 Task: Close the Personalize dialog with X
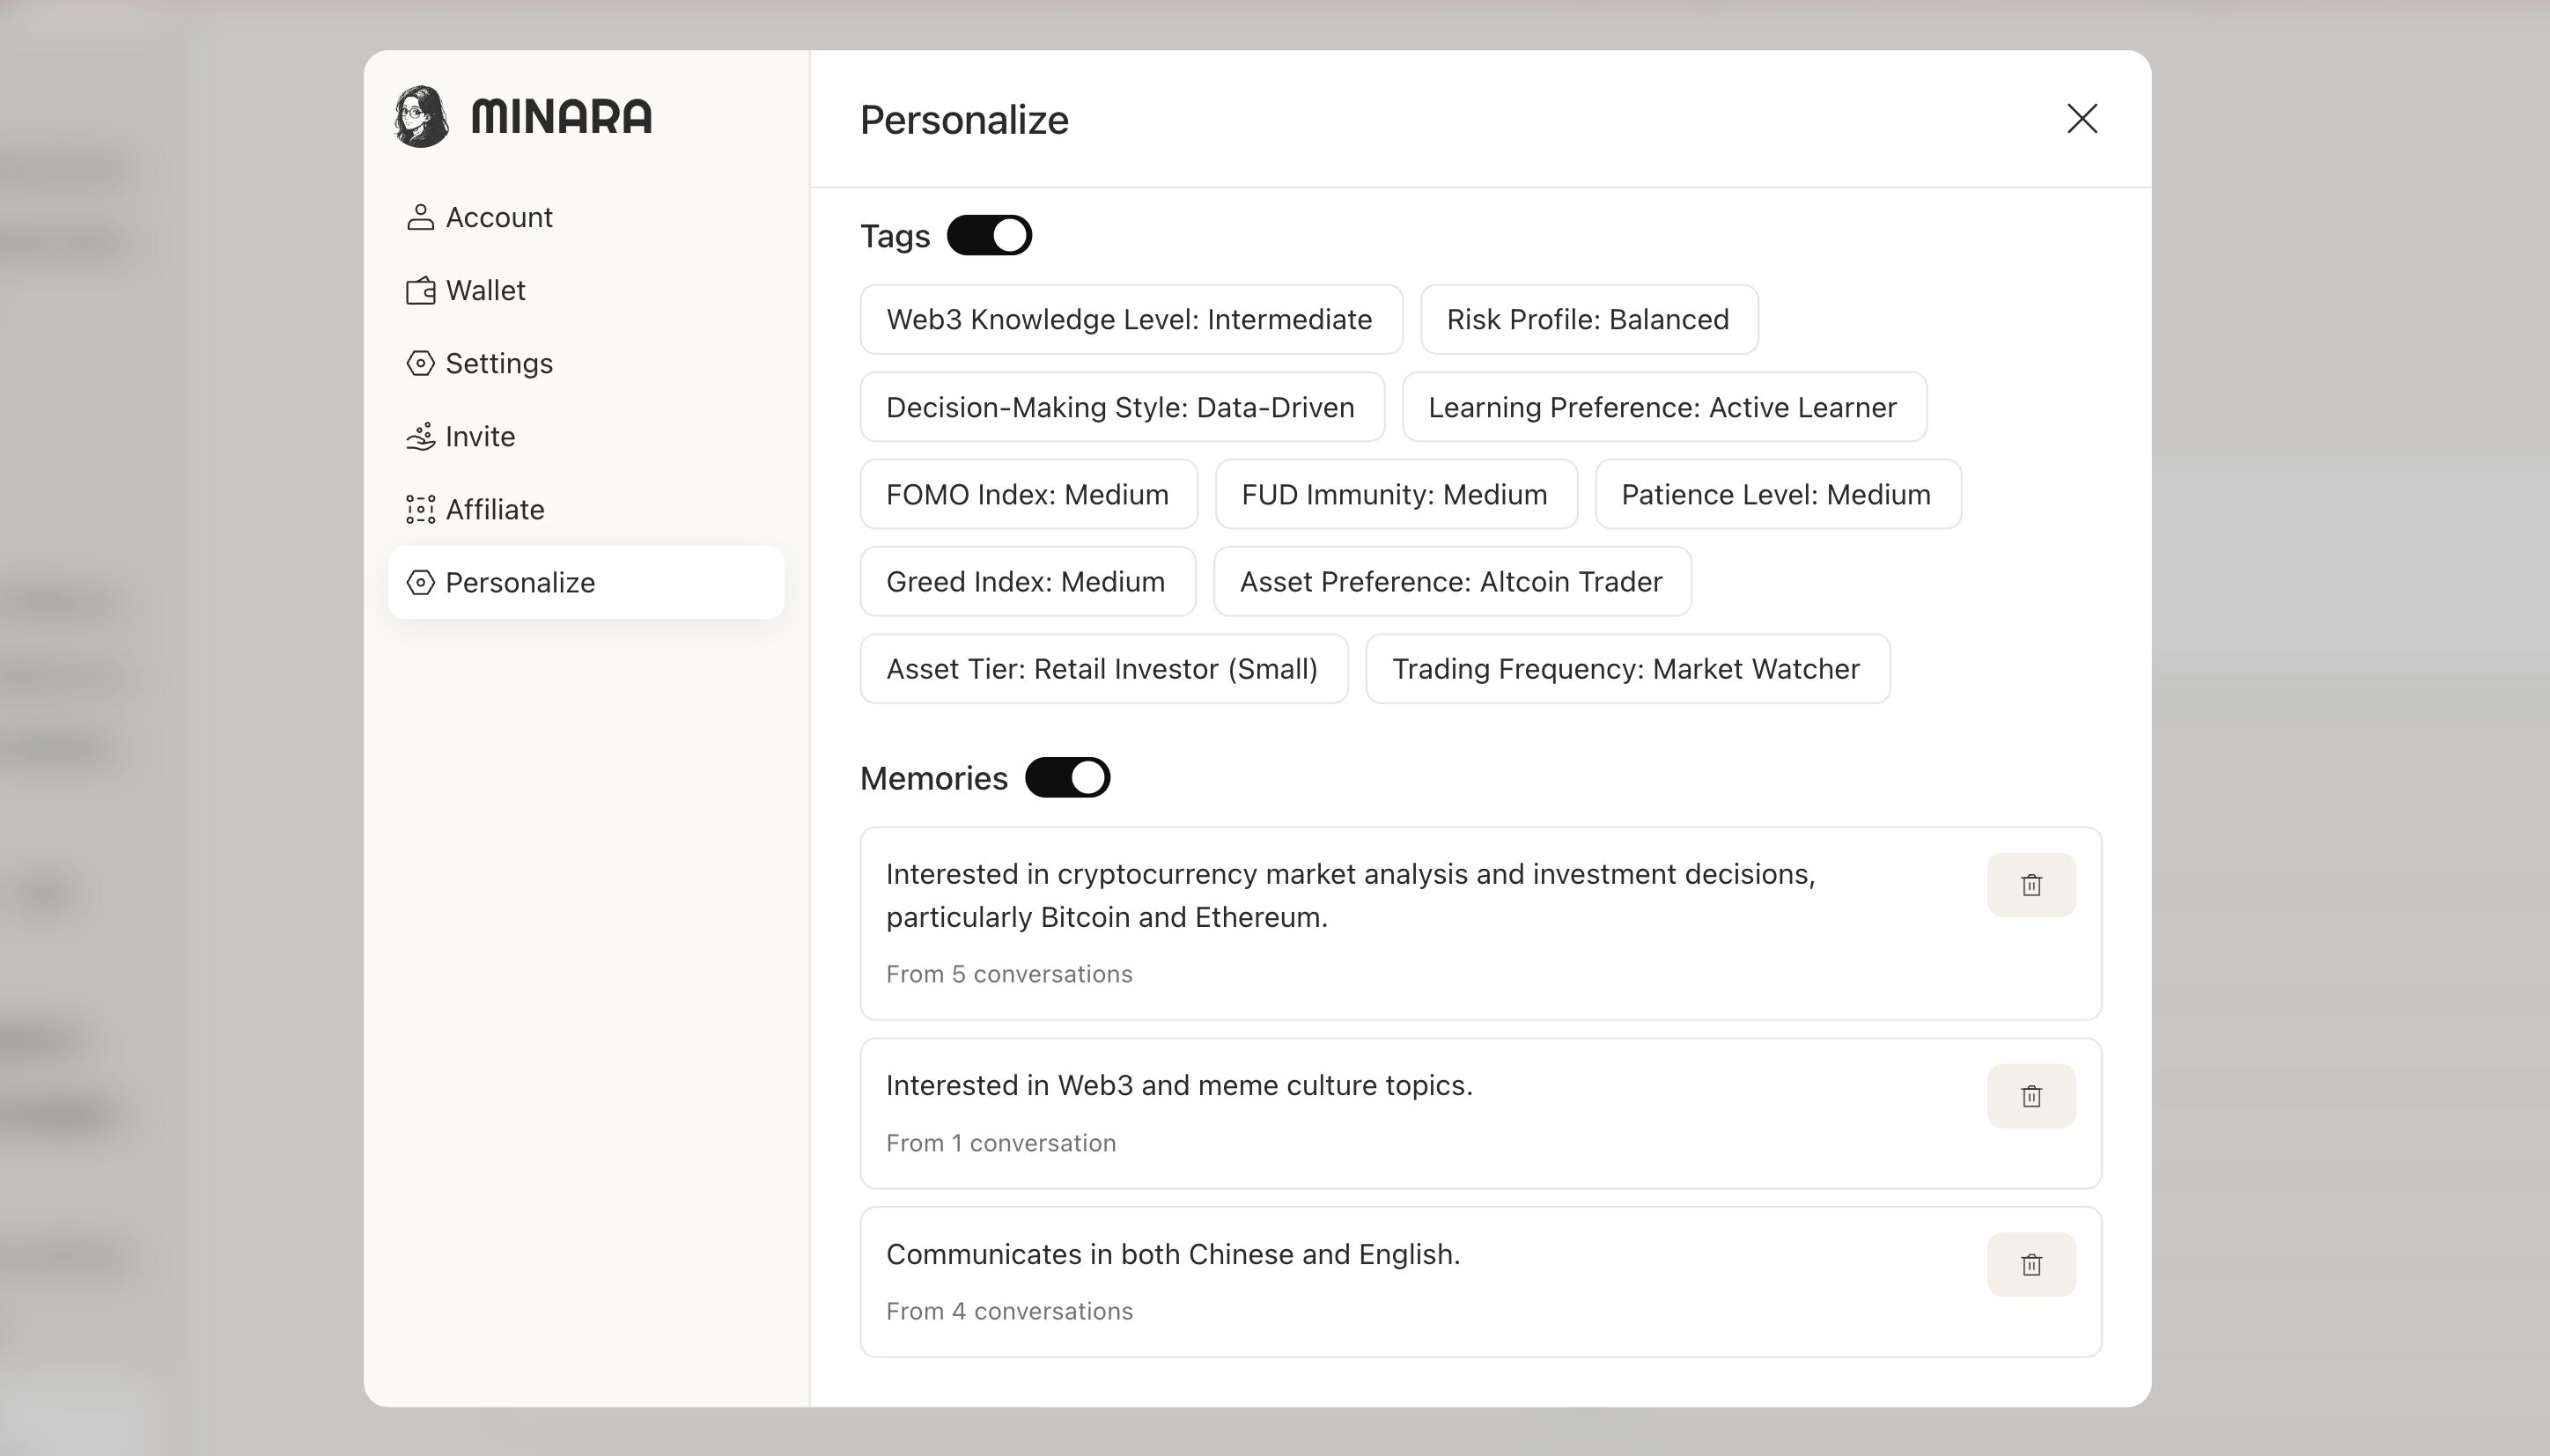coord(2082,119)
